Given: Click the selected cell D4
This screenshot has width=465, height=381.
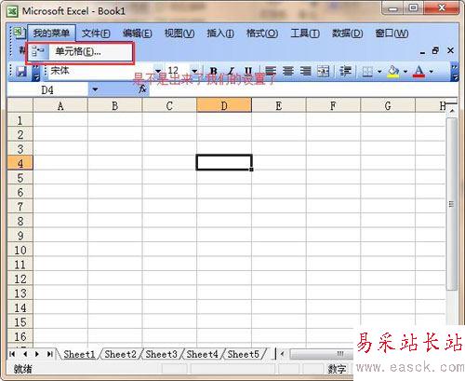Looking at the screenshot, I should (x=224, y=162).
